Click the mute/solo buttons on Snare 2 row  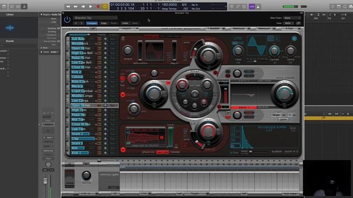(x=99, y=134)
